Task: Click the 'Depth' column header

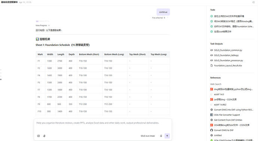Action: (x=71, y=54)
